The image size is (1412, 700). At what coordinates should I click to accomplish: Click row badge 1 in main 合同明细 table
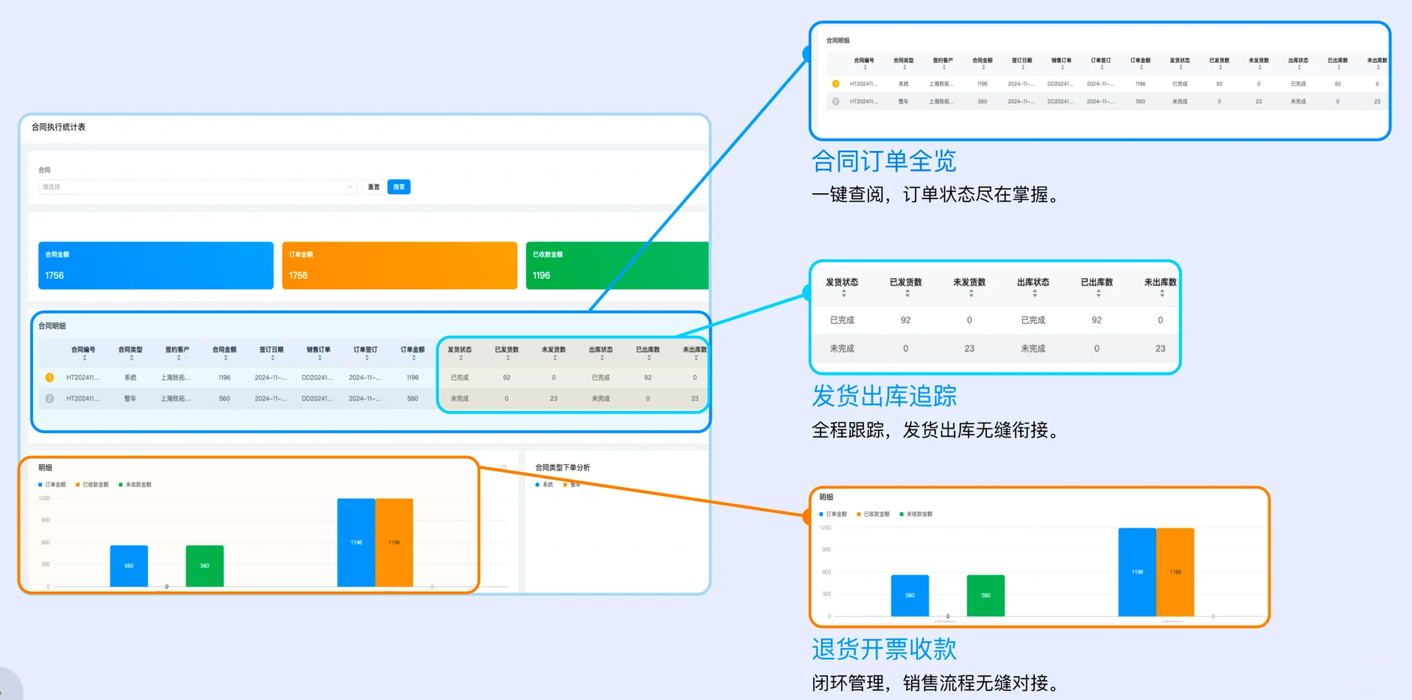[49, 377]
